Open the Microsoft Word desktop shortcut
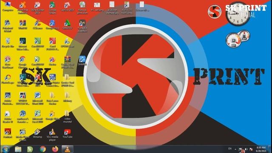 point(37,99)
